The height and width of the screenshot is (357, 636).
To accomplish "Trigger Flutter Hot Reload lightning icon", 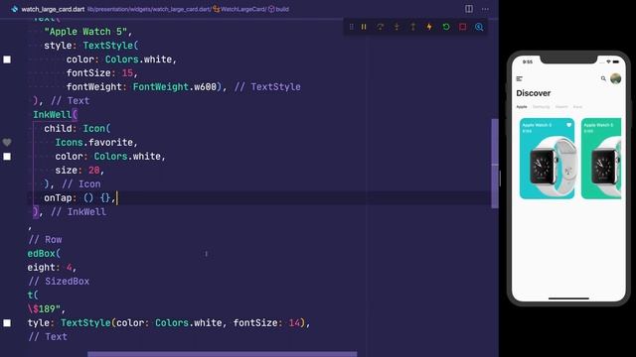I will (429, 27).
